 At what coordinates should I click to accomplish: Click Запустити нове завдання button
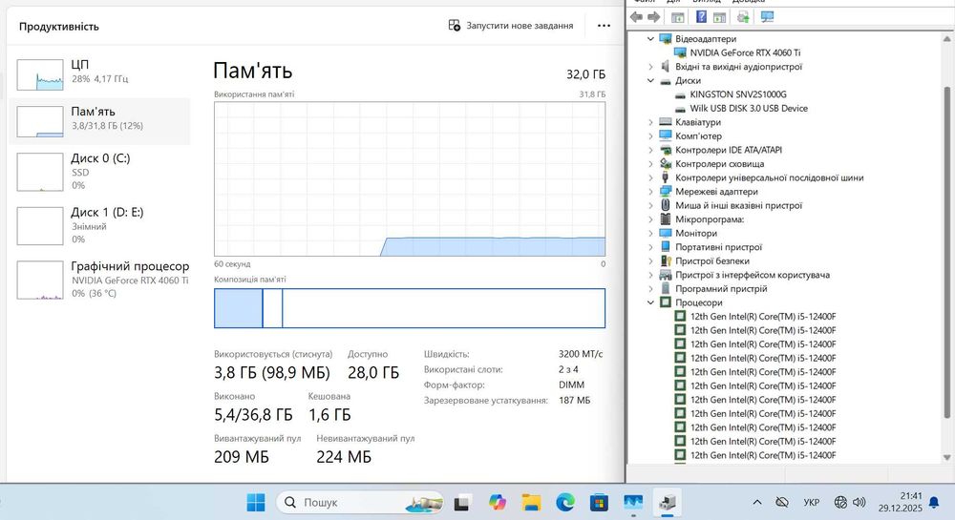(x=510, y=26)
